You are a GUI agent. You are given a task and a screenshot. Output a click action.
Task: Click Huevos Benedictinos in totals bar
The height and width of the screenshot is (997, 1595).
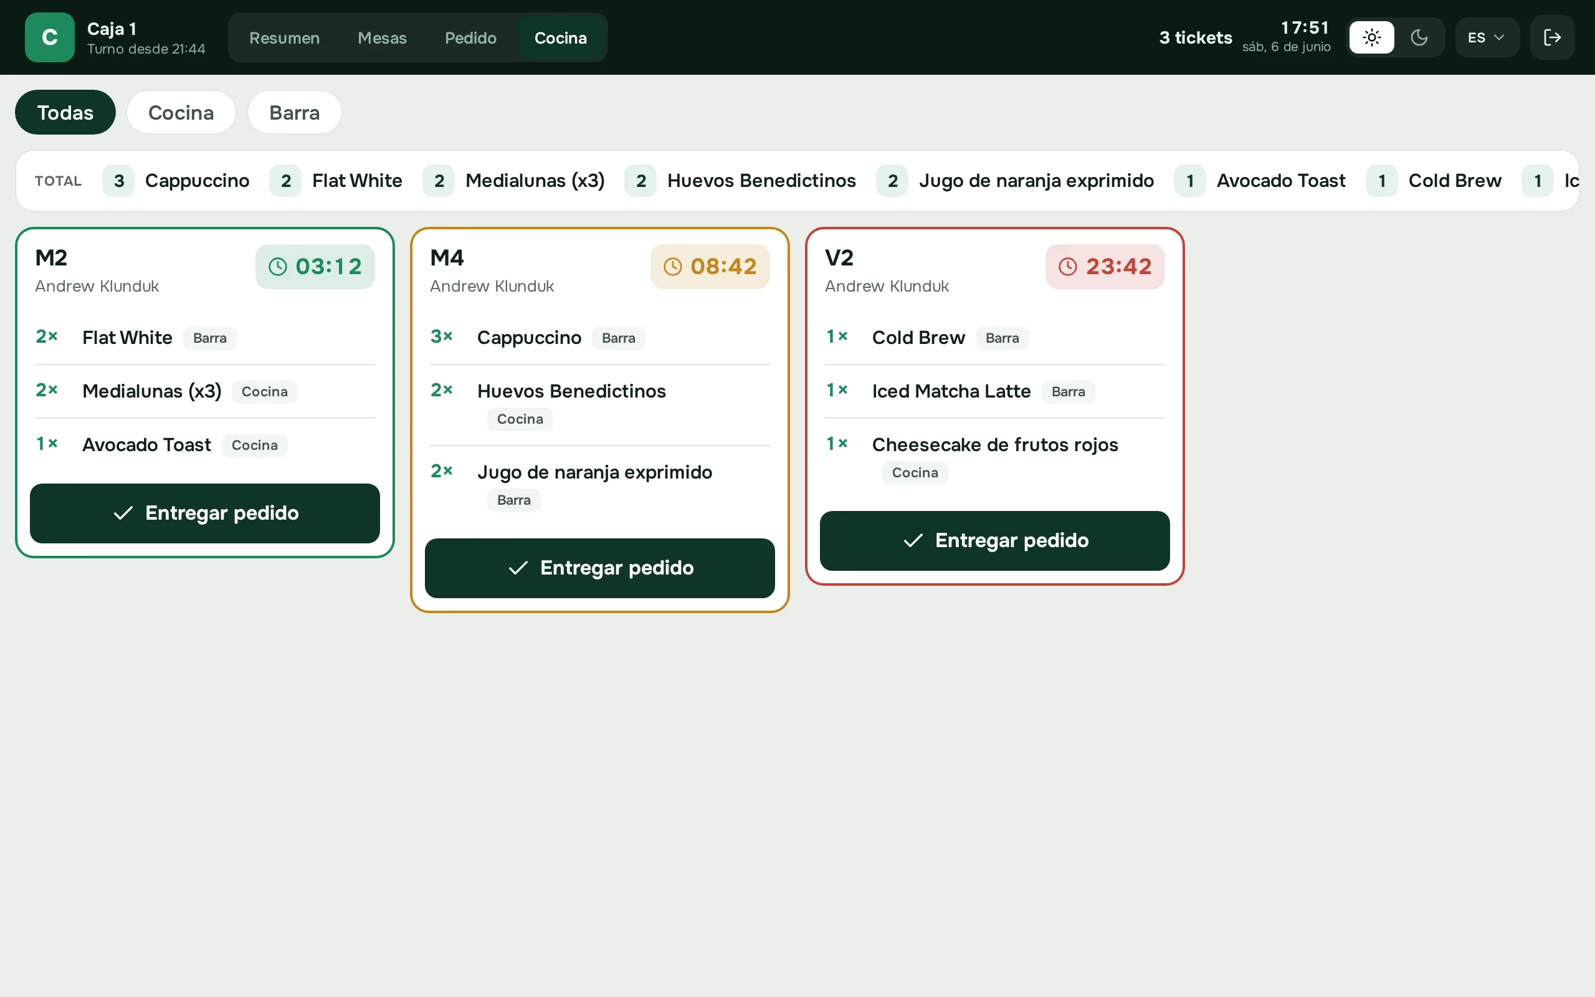tap(761, 181)
